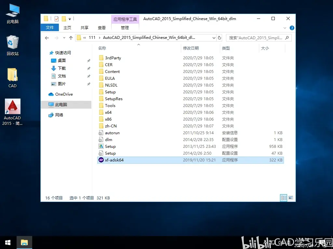Click File Explorer on the taskbar

point(24,243)
